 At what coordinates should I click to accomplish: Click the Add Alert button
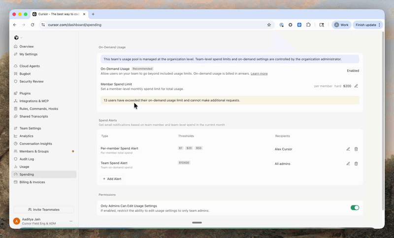tap(112, 179)
